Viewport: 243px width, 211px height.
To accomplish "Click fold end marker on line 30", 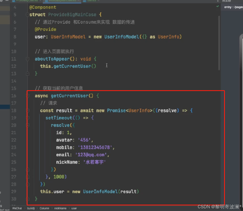I will (x=28, y=199).
